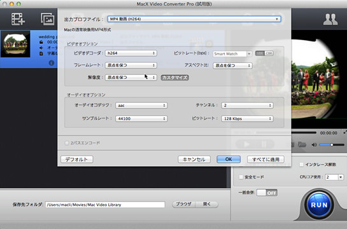Click the audio track icon in file row
The height and width of the screenshot is (229, 347).
(x=41, y=48)
